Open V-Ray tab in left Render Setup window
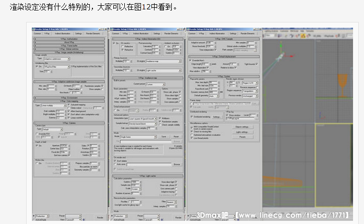Viewport: 364px width, 224px height. (47, 33)
